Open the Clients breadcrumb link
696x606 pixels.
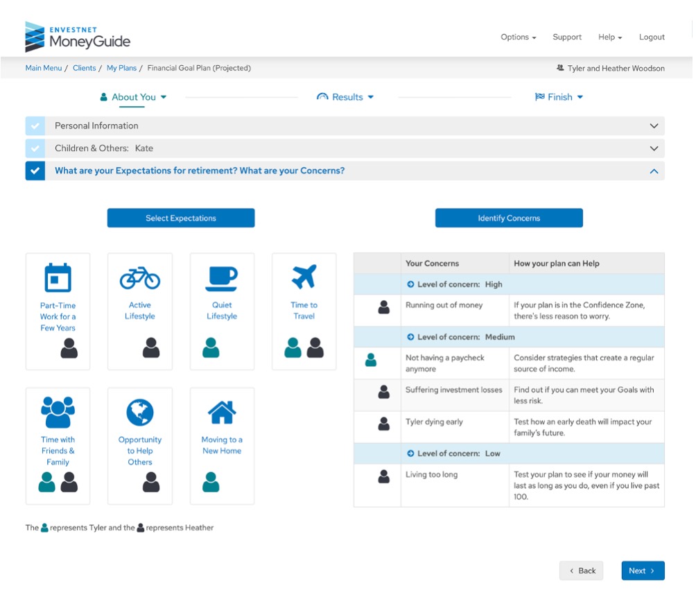(x=85, y=68)
